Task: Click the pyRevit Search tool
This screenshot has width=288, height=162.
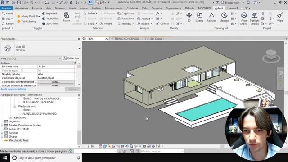Action: (8, 13)
